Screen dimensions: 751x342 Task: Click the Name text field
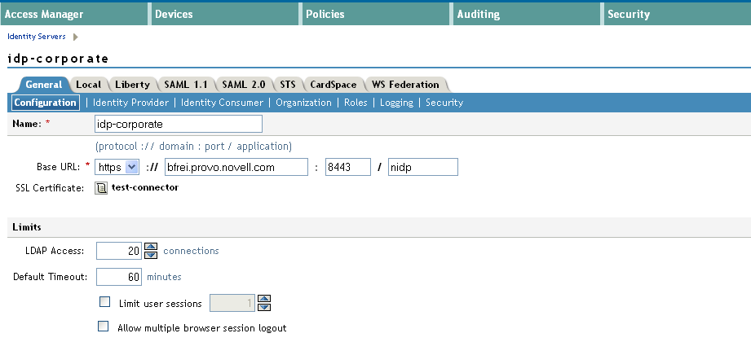179,124
